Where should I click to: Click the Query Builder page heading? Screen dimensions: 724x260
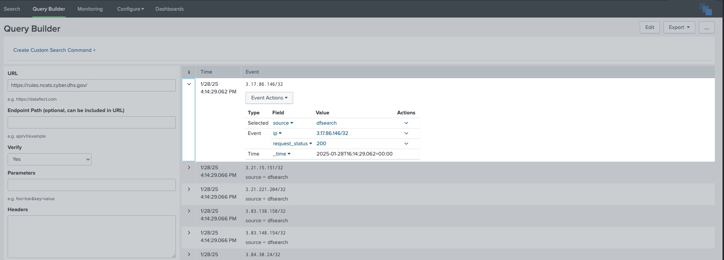32,29
